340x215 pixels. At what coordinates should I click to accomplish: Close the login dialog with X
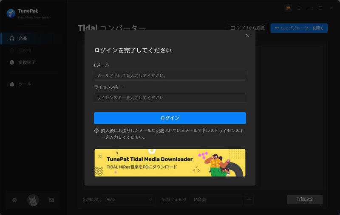pos(248,36)
